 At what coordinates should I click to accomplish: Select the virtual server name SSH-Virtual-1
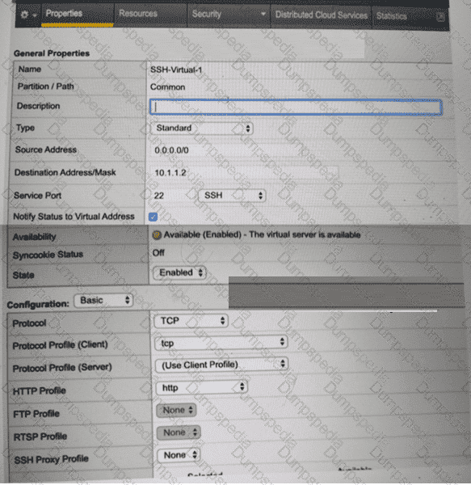[176, 70]
